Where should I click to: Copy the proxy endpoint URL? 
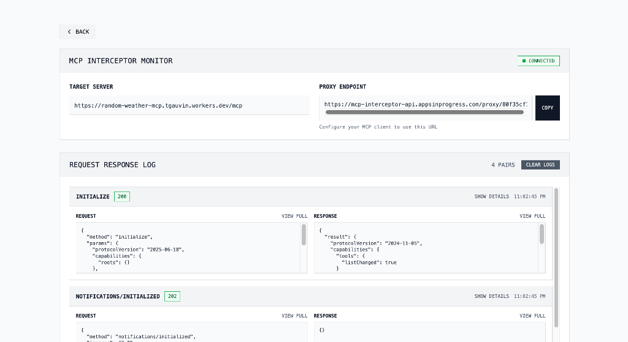click(547, 108)
